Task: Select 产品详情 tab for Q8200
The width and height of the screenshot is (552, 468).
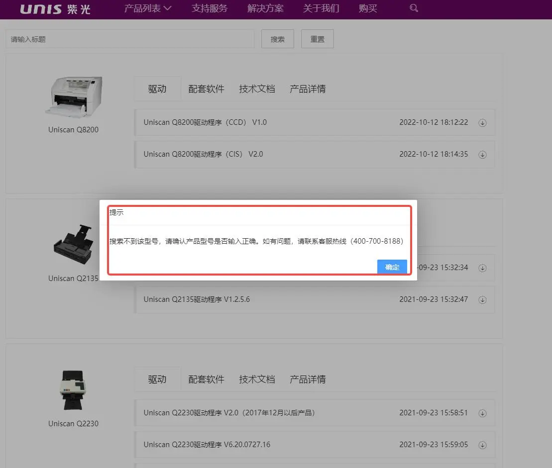Action: tap(308, 89)
